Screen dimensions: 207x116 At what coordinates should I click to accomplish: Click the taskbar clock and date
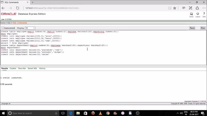(194, 113)
